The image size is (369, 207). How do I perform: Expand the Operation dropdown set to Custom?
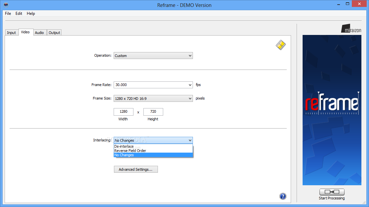[x=153, y=56]
